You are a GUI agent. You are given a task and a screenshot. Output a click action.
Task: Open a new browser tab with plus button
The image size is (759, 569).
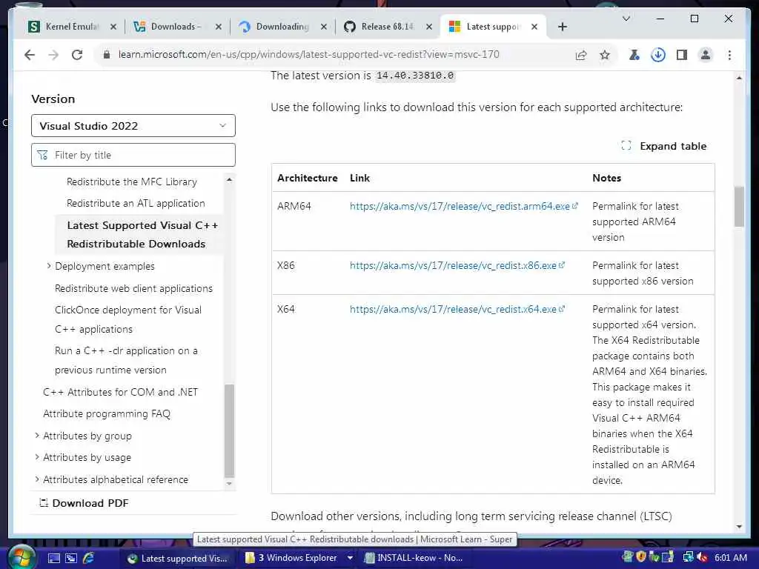coord(562,27)
